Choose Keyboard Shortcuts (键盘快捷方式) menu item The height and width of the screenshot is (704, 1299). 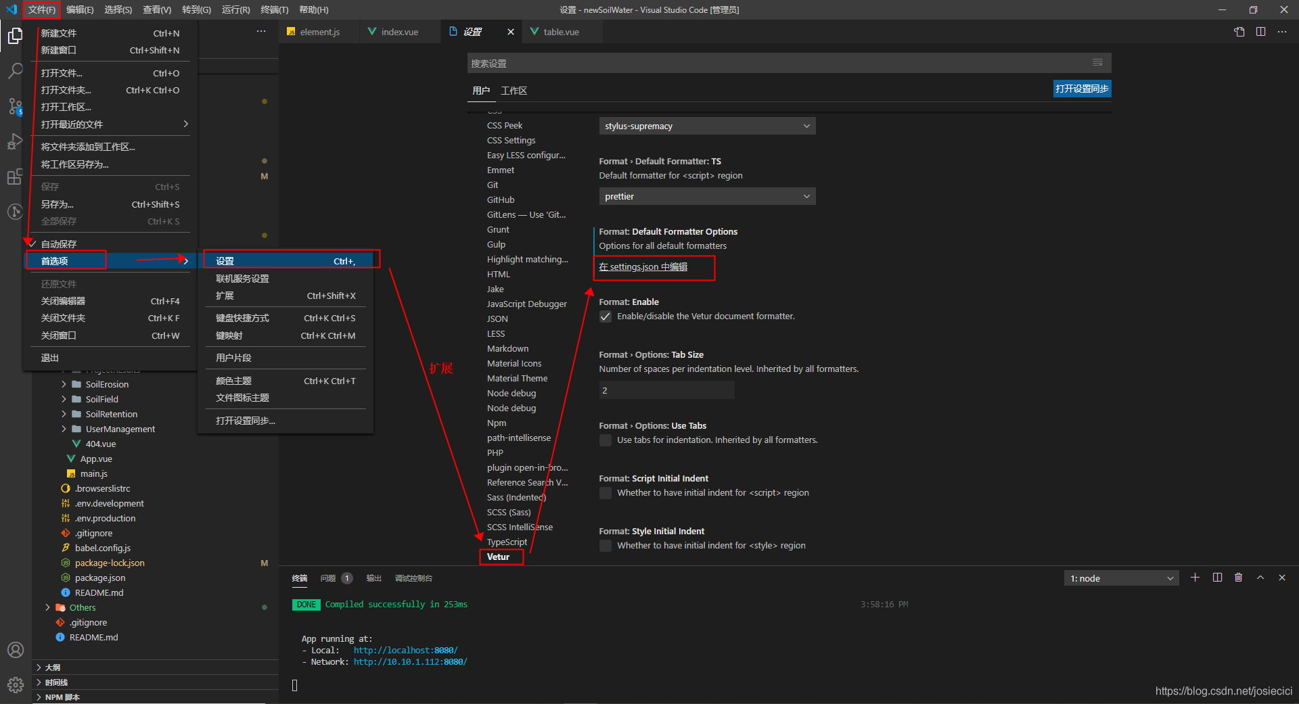coord(285,318)
